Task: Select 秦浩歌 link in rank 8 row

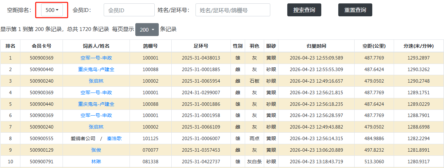Action: [114, 138]
